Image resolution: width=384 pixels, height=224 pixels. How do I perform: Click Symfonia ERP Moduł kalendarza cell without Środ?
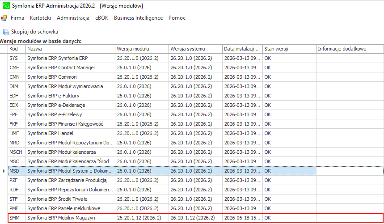70,152
